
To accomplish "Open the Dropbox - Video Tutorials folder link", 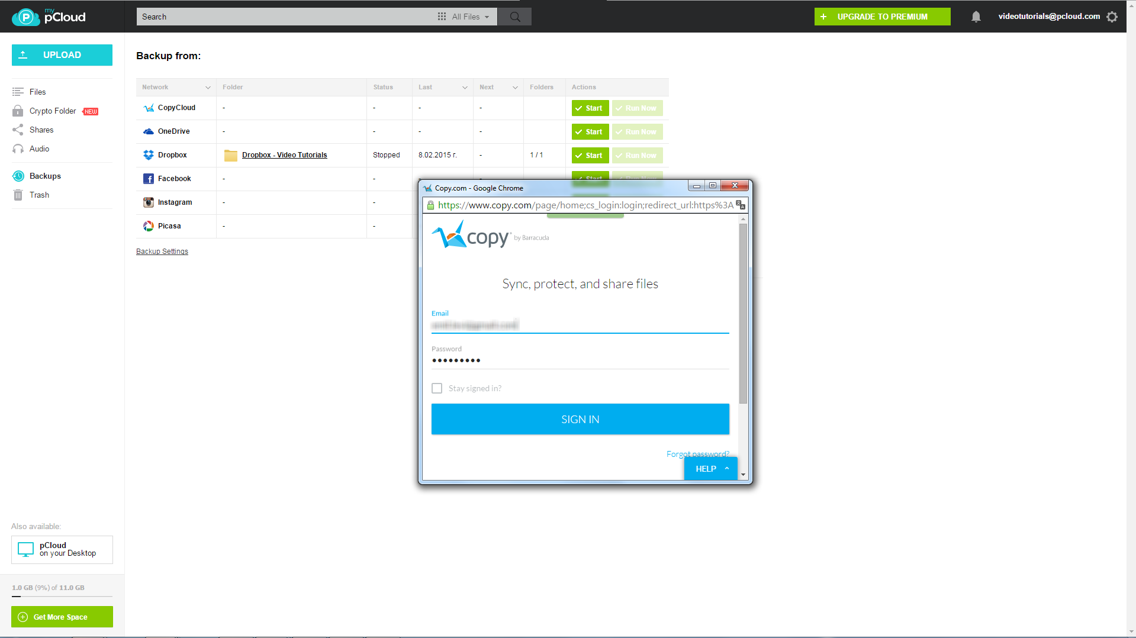I will [284, 155].
